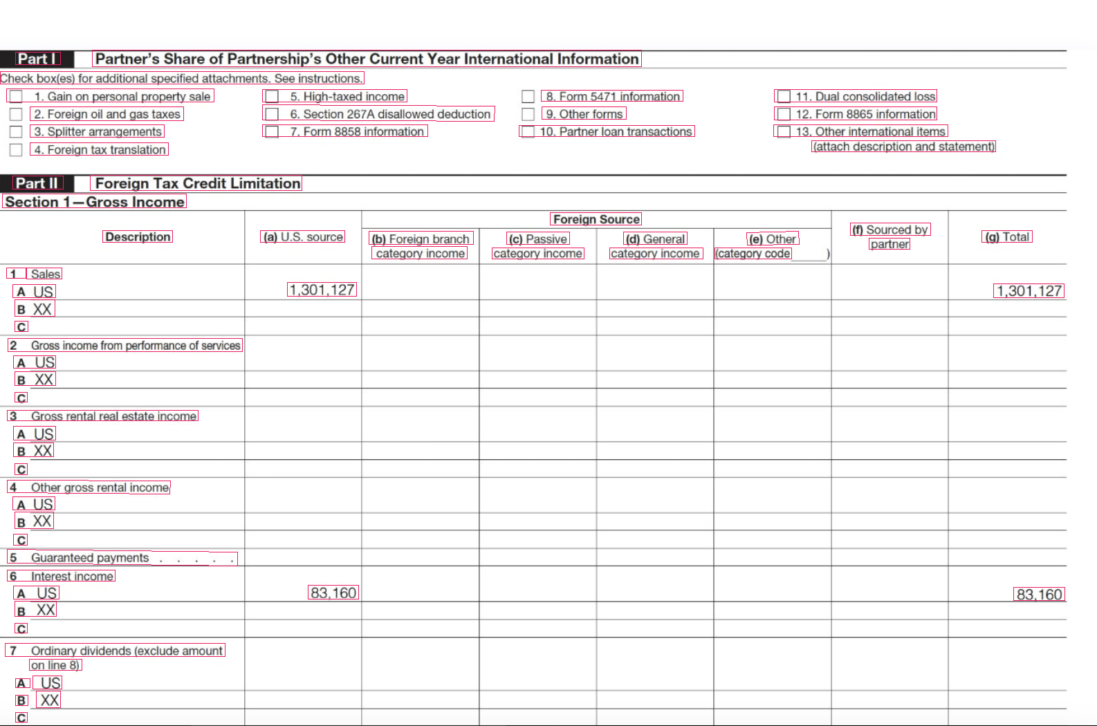The height and width of the screenshot is (726, 1097).
Task: Check the Form 8865 information box
Action: pyautogui.click(x=784, y=114)
